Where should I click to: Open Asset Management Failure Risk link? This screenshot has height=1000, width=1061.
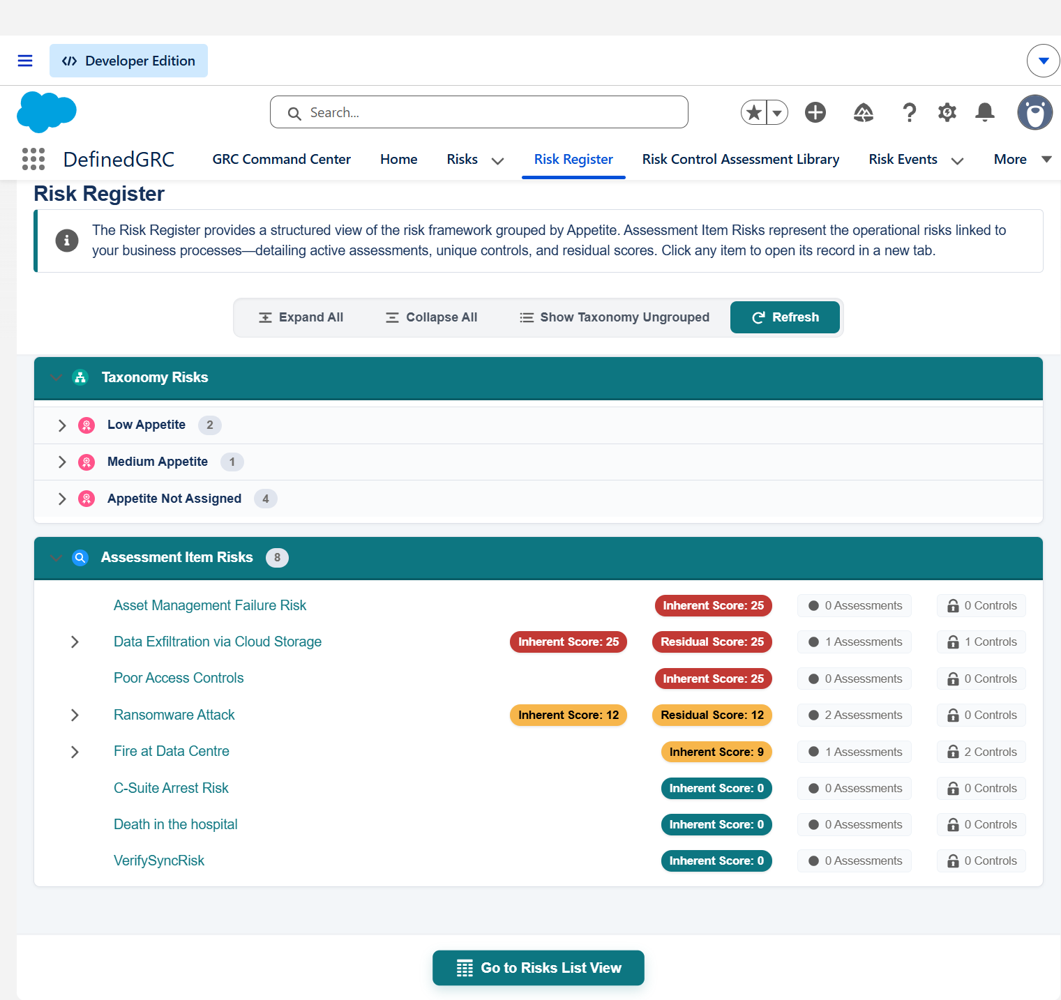[210, 605]
